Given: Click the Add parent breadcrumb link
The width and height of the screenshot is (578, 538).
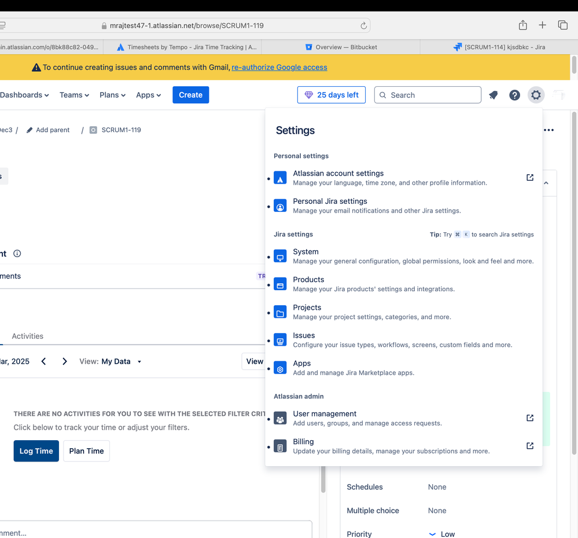Looking at the screenshot, I should coord(53,130).
